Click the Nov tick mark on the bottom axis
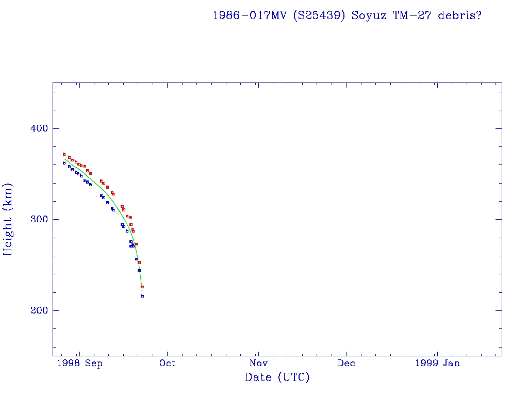The height and width of the screenshot is (396, 528). (x=258, y=354)
